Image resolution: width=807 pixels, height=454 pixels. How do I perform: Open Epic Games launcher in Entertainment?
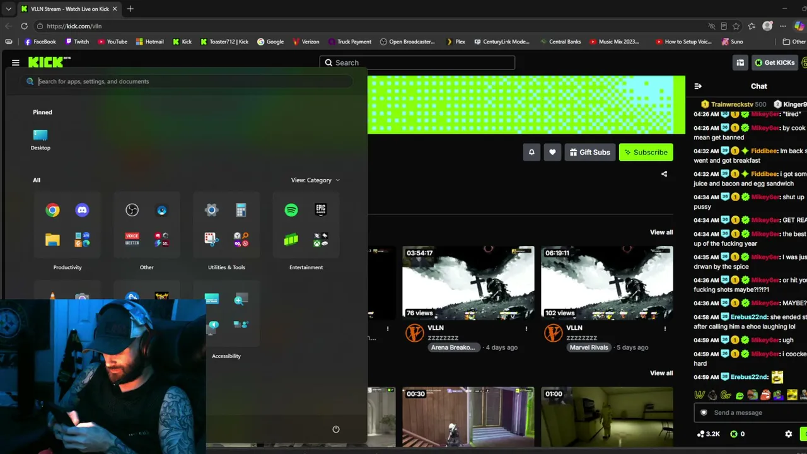321,211
